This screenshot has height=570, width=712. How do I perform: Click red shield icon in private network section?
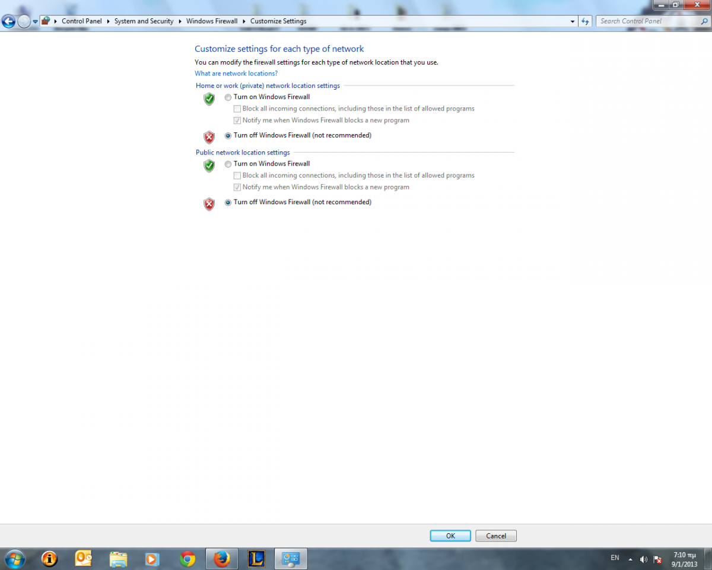(x=209, y=138)
